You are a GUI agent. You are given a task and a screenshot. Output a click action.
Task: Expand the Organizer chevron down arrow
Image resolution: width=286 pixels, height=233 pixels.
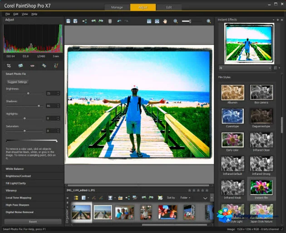coord(205,198)
